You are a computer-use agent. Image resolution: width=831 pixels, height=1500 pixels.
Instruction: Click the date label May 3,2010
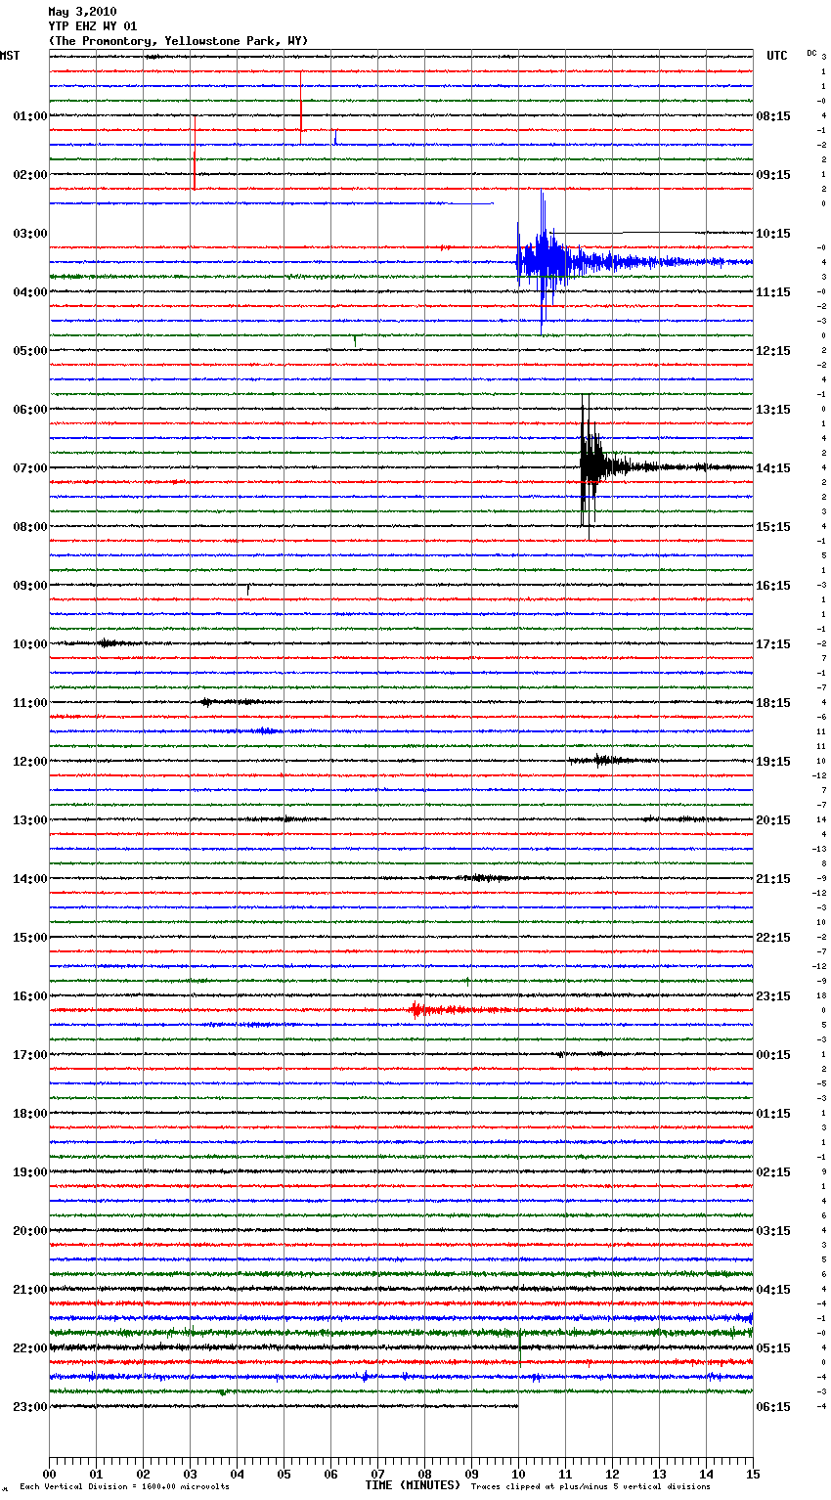[82, 12]
